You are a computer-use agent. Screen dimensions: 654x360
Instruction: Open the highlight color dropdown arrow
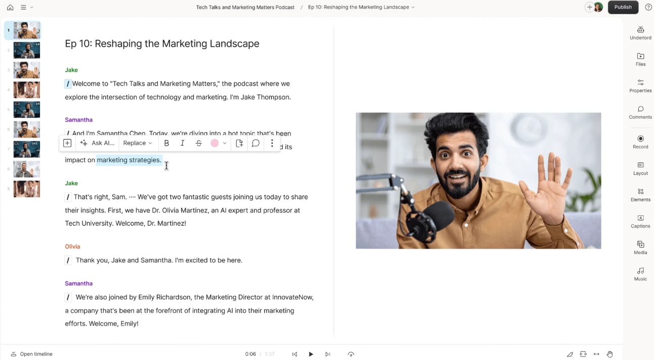[225, 143]
